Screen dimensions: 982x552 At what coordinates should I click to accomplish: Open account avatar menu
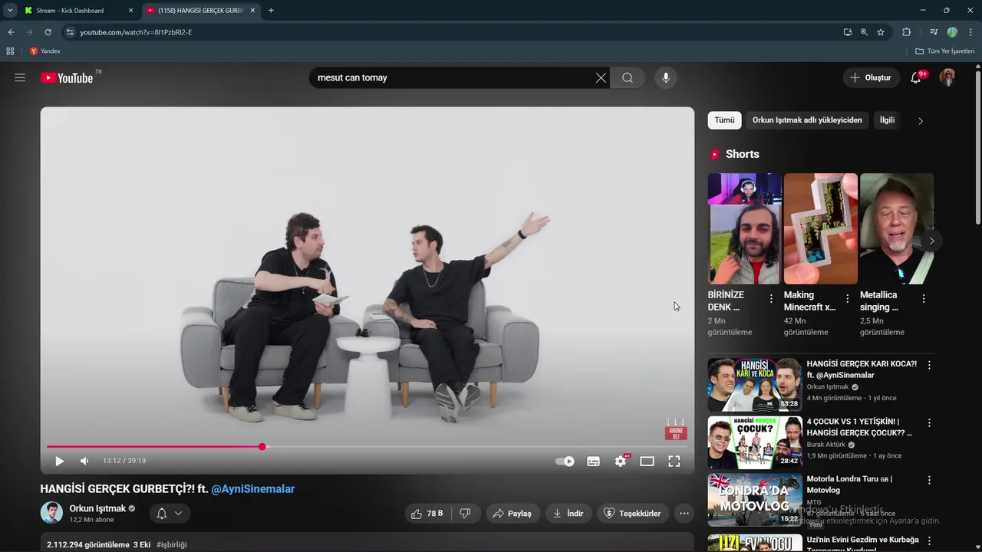[947, 77]
